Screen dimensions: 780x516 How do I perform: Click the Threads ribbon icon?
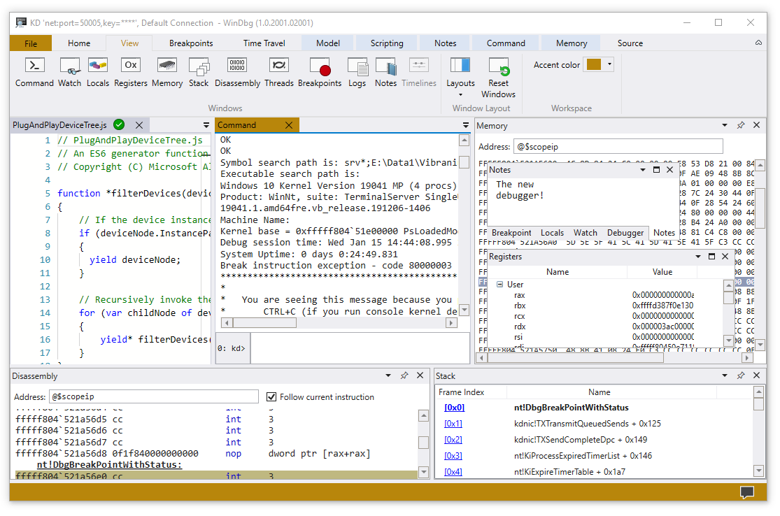point(278,72)
